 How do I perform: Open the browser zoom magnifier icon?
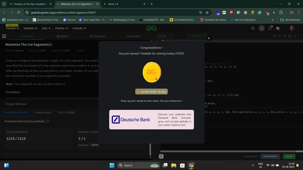pos(201,12)
